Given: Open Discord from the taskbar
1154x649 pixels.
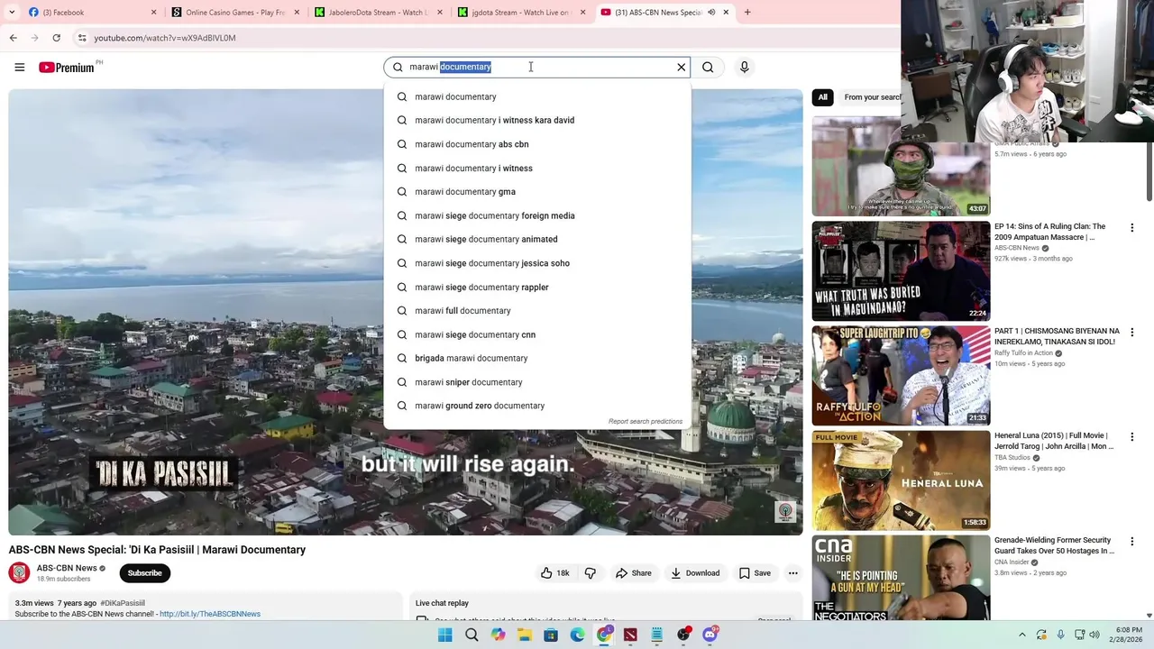Looking at the screenshot, I should click(710, 635).
